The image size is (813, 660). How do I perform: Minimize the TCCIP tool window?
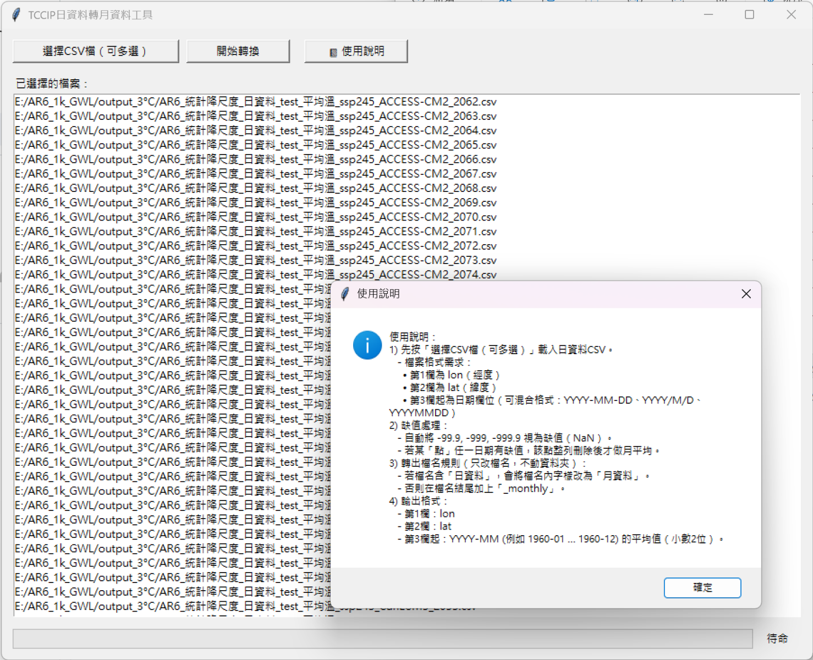[708, 15]
